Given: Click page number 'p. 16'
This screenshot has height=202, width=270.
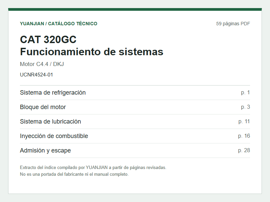Looking at the screenshot, I should [244, 136].
